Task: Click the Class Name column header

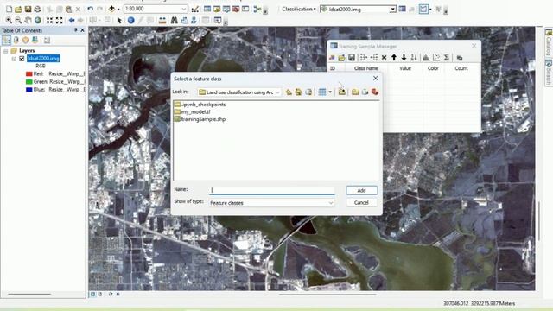Action: click(x=366, y=68)
